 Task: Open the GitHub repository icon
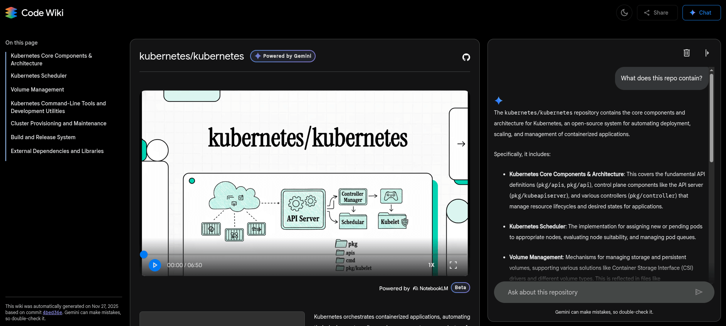coord(466,57)
